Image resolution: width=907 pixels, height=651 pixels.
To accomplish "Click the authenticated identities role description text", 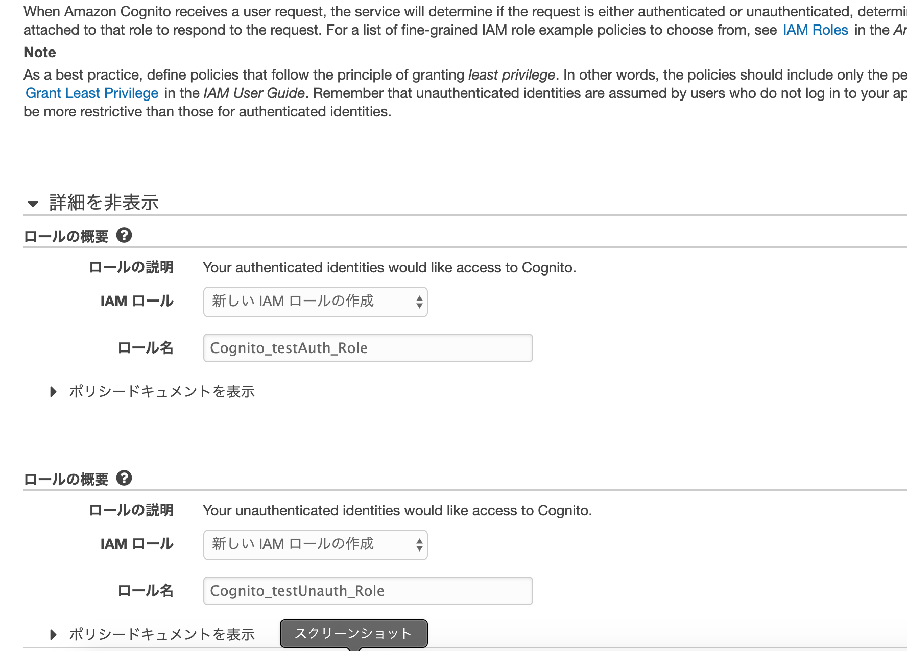I will tap(389, 268).
